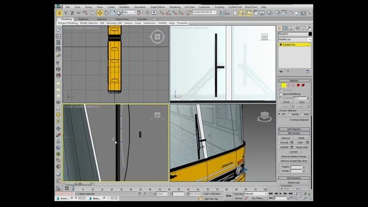Screen dimensions: 368x207
Task: Collapse the Edit Geometry rollout
Action: [294, 178]
